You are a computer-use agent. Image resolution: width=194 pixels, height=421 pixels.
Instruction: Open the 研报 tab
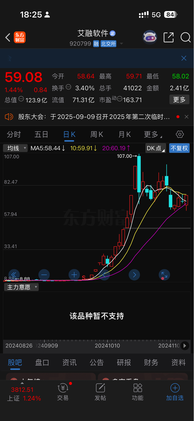[x=124, y=363]
